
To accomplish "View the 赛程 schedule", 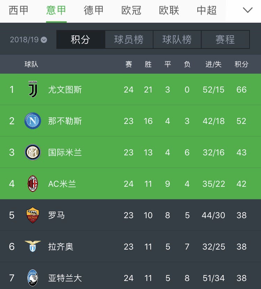I will pyautogui.click(x=226, y=39).
